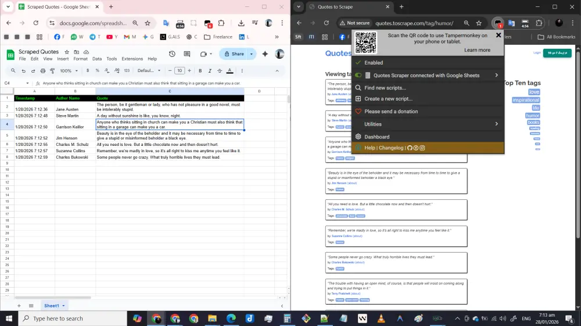Expand the Utilities submenu arrow
Image resolution: width=581 pixels, height=326 pixels.
coord(496,124)
